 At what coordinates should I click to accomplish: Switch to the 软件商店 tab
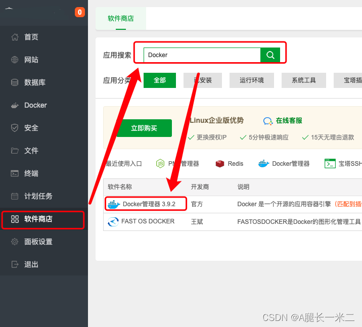pyautogui.click(x=121, y=19)
